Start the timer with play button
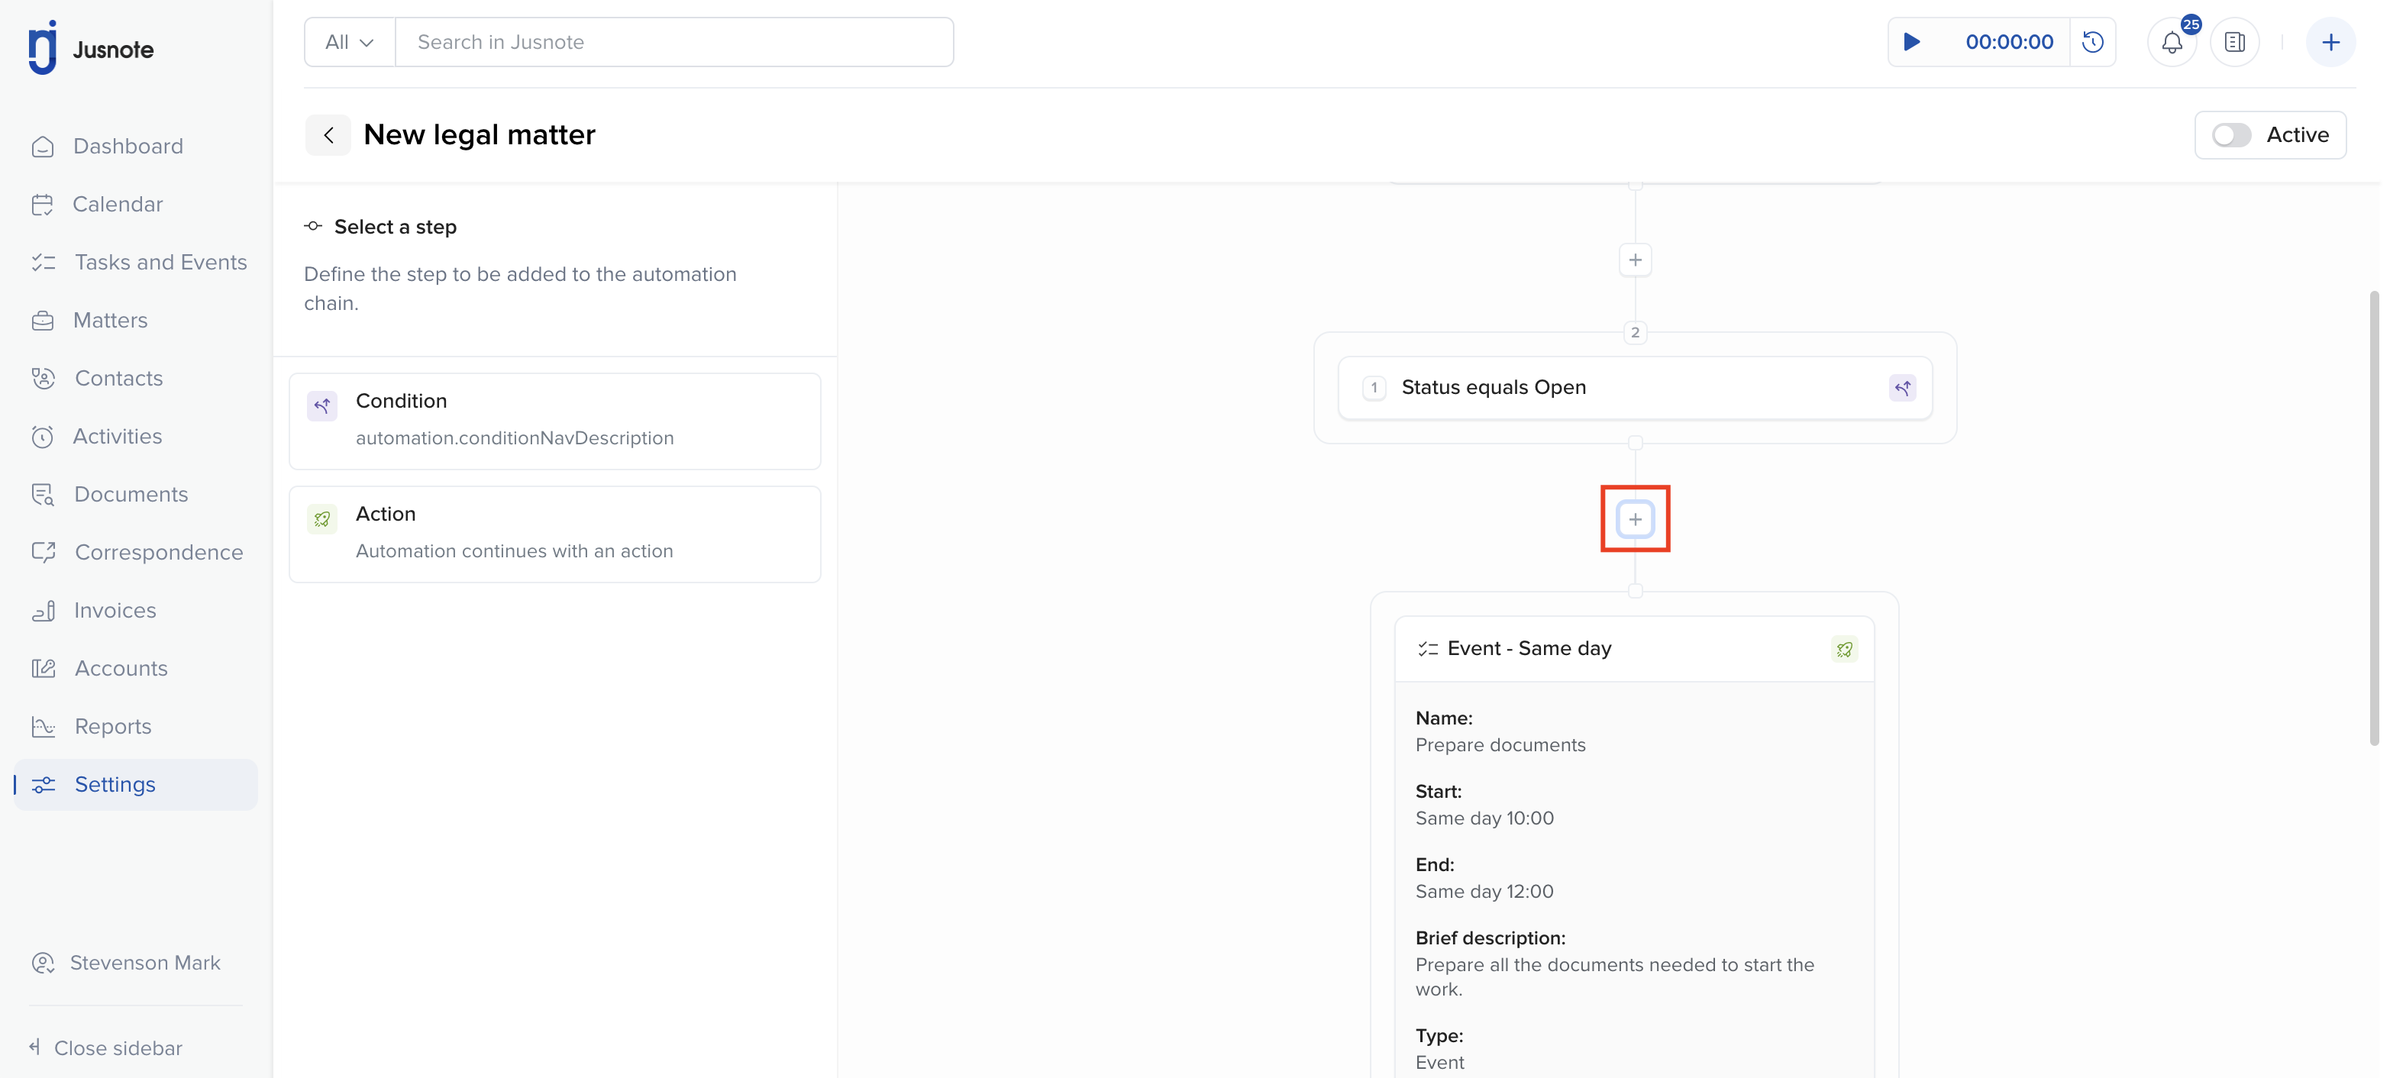This screenshot has width=2390, height=1078. (1912, 42)
